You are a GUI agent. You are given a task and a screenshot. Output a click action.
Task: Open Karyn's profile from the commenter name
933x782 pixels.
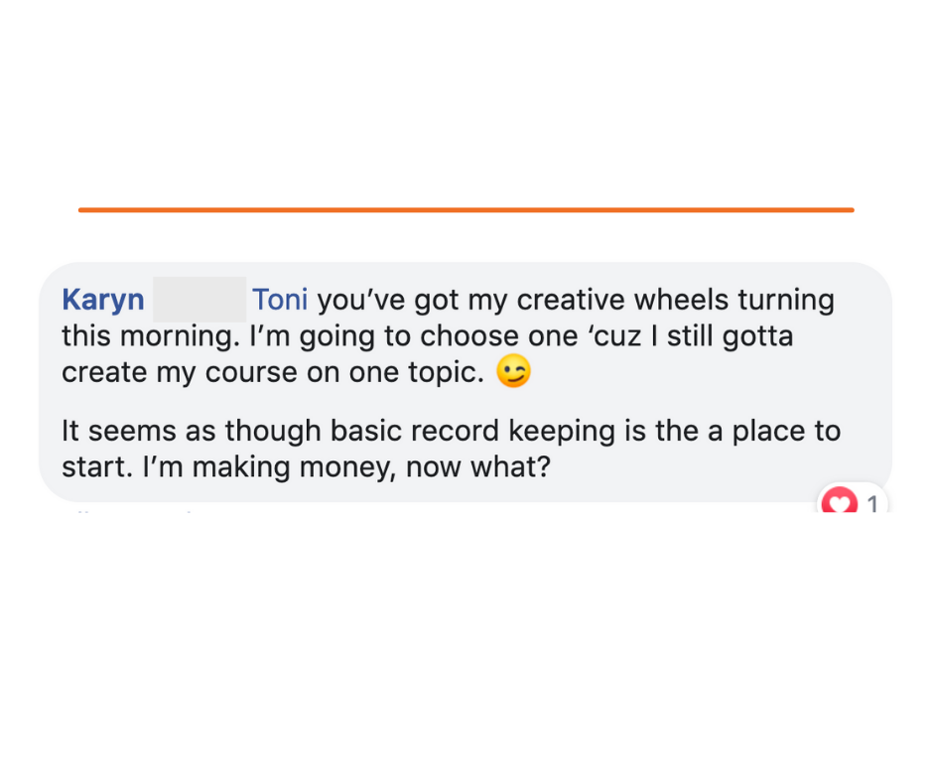[x=103, y=300]
